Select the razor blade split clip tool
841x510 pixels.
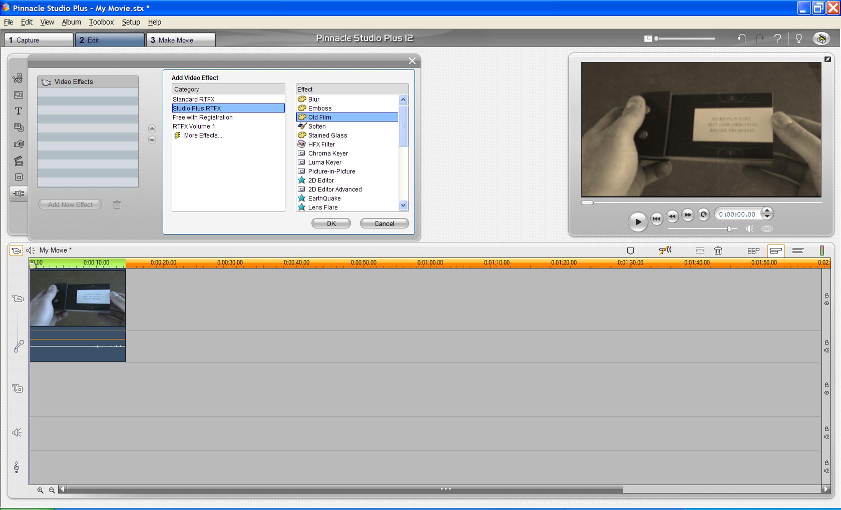pos(700,250)
